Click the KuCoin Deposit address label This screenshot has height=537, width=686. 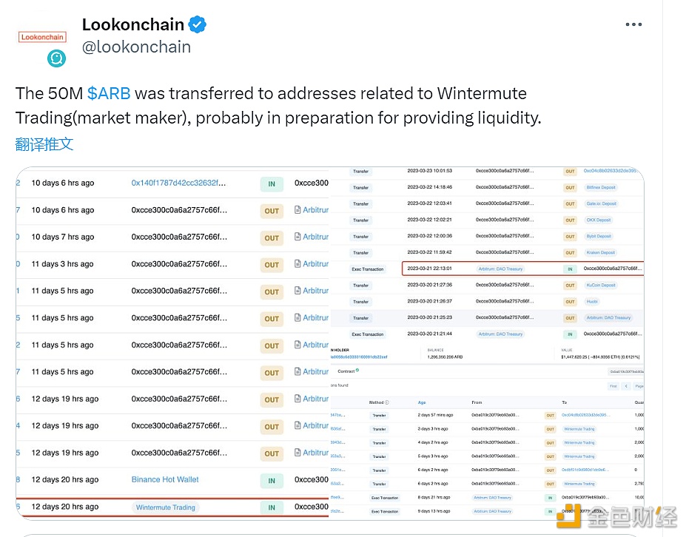click(x=601, y=285)
